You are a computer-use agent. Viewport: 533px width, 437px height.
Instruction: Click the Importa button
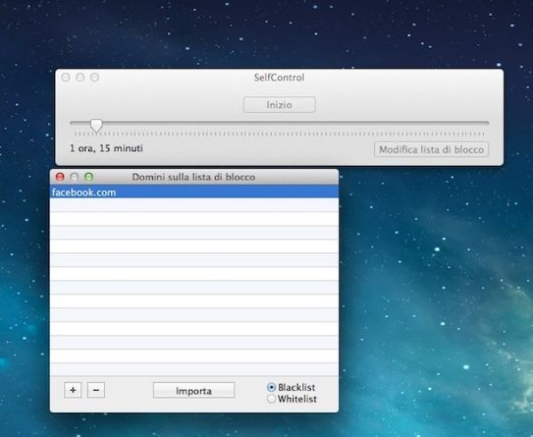pyautogui.click(x=194, y=391)
